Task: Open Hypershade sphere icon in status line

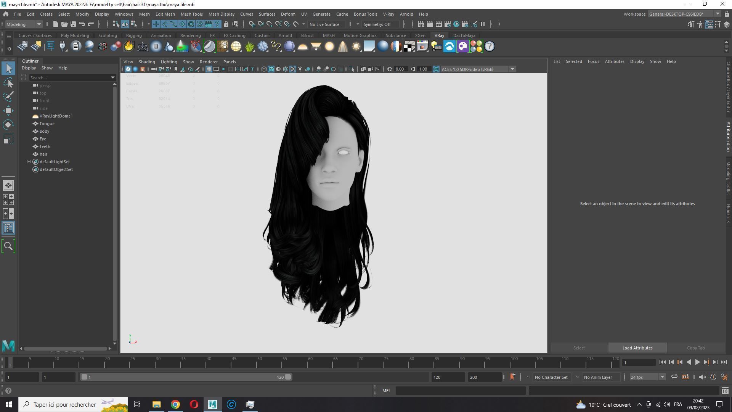Action: (x=456, y=24)
